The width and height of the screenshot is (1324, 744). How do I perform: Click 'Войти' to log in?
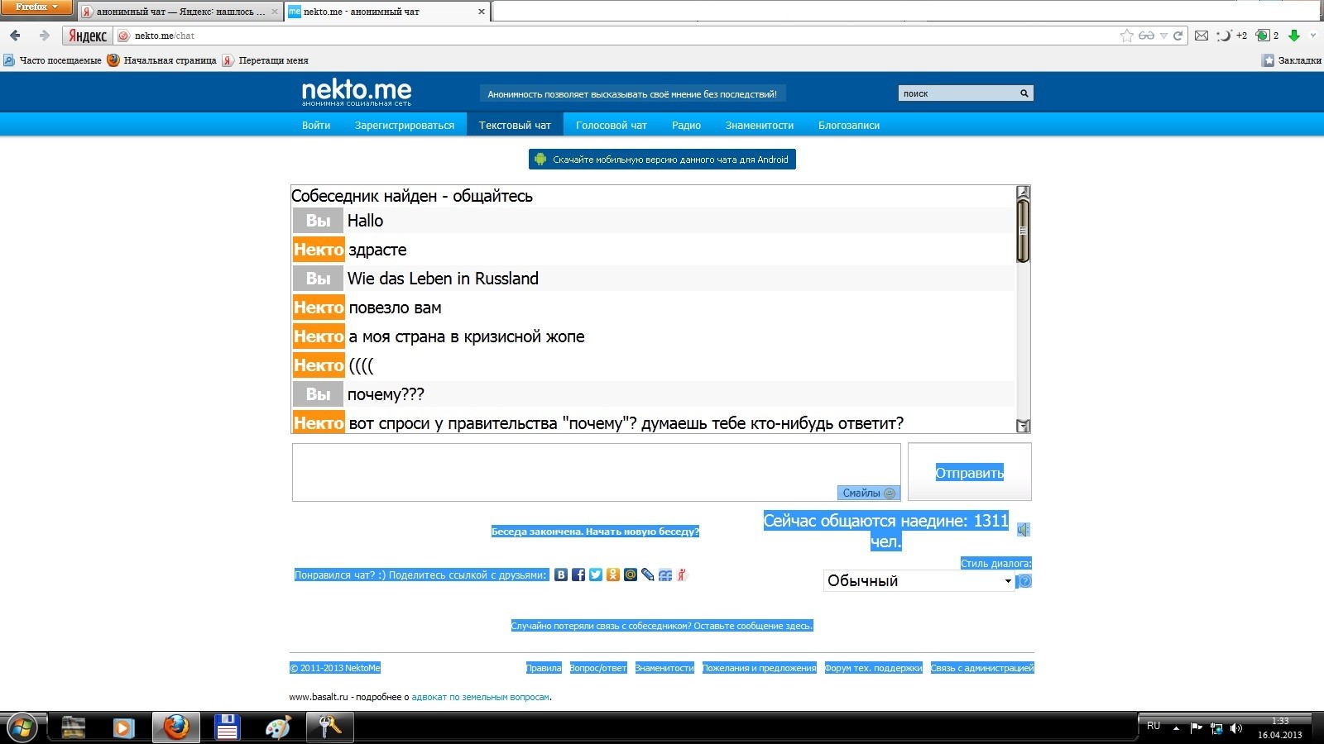coord(316,126)
